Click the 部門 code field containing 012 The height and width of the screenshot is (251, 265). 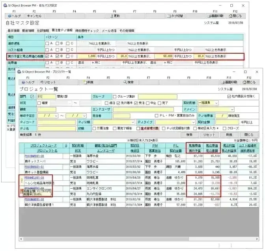(47, 97)
